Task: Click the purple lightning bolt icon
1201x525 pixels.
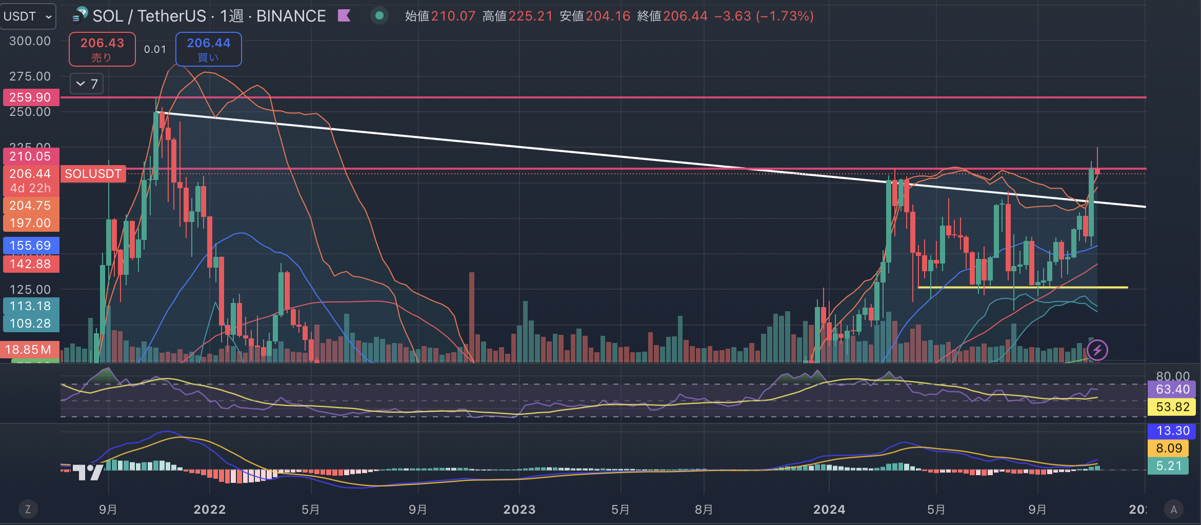Action: click(x=1097, y=350)
